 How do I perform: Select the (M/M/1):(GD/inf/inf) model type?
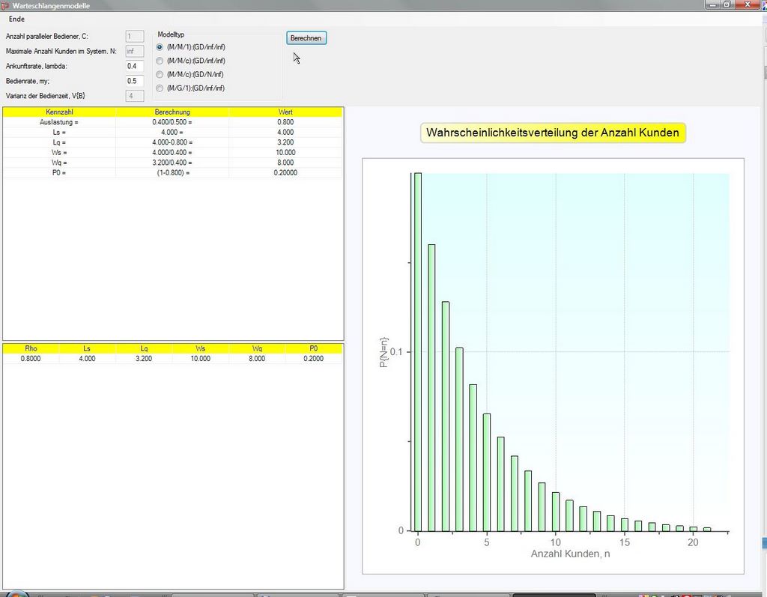tap(160, 47)
